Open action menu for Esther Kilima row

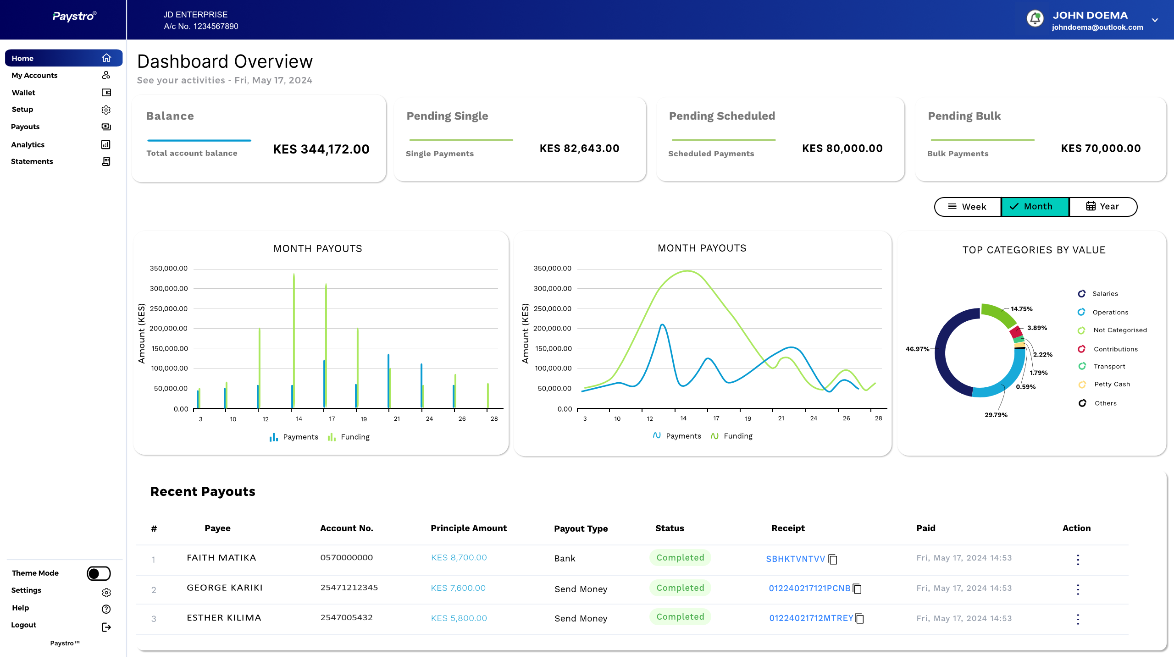(x=1078, y=619)
